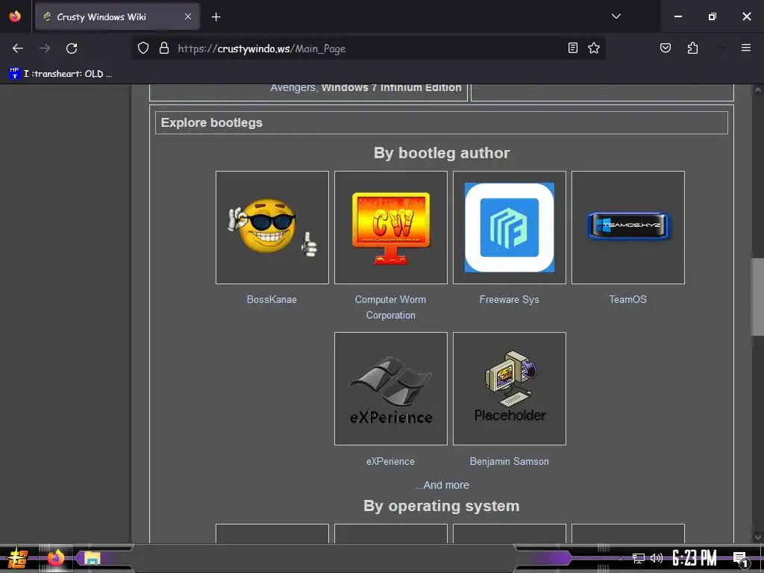Close the Crusty Windows Wiki tab
Screen dimensions: 764x573
point(188,16)
